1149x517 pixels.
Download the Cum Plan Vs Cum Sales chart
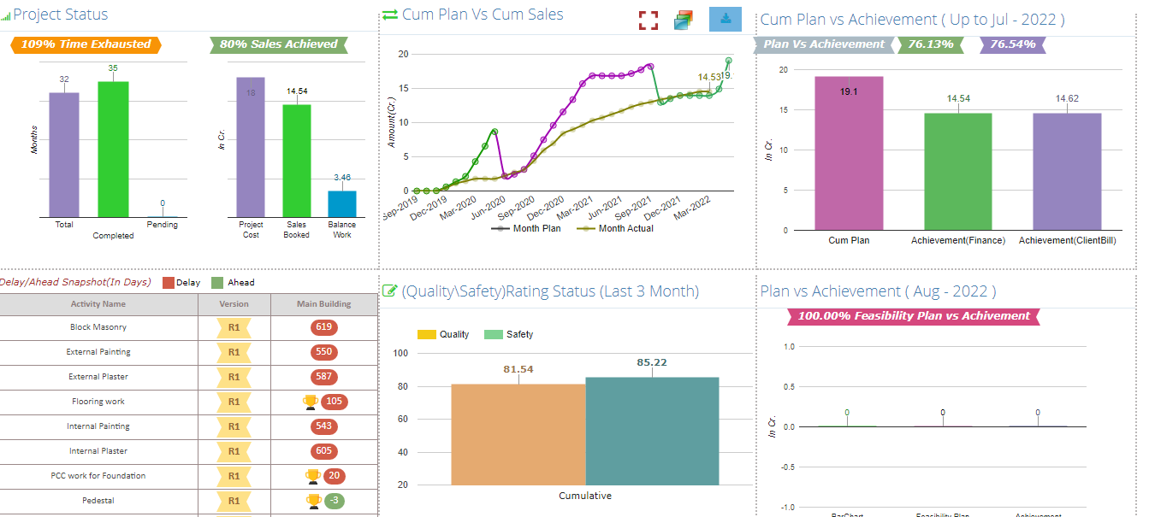726,19
